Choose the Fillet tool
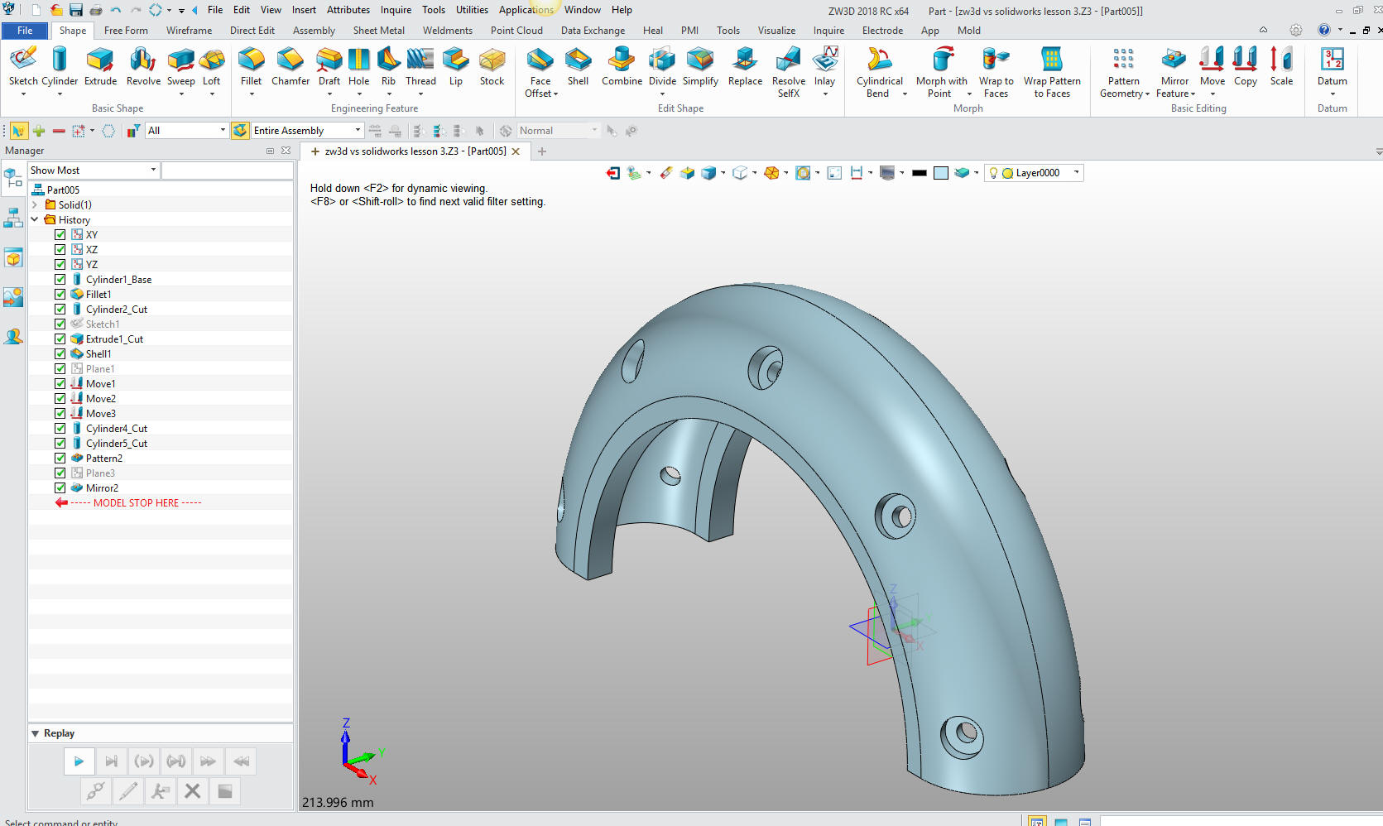The image size is (1383, 826). [x=251, y=66]
